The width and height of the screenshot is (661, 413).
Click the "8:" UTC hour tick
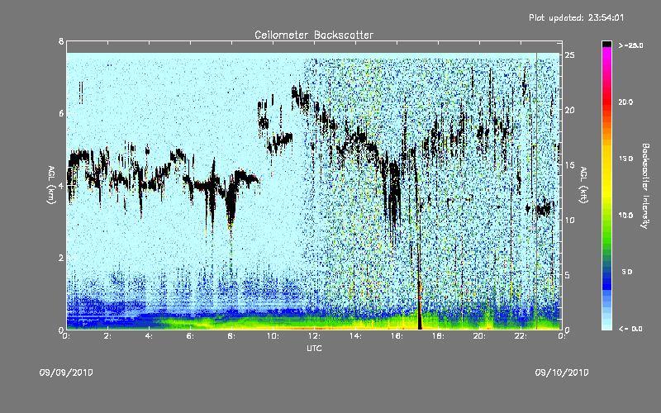232,336
